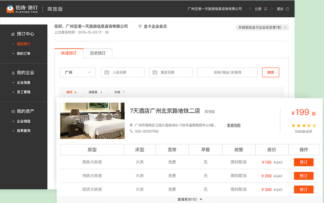Viewport: 324px width, 203px height.
Task: Open 企业信息 in the sidebar
Action: pyautogui.click(x=24, y=82)
